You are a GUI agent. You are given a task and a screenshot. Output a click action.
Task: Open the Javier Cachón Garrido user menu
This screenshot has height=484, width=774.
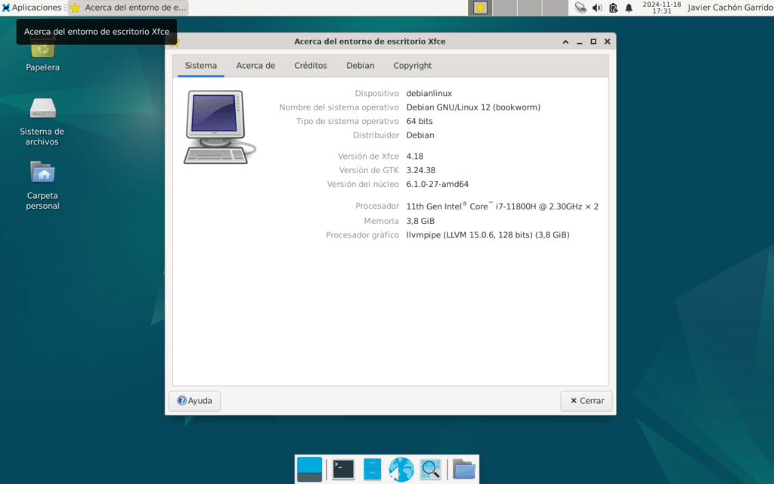click(730, 8)
